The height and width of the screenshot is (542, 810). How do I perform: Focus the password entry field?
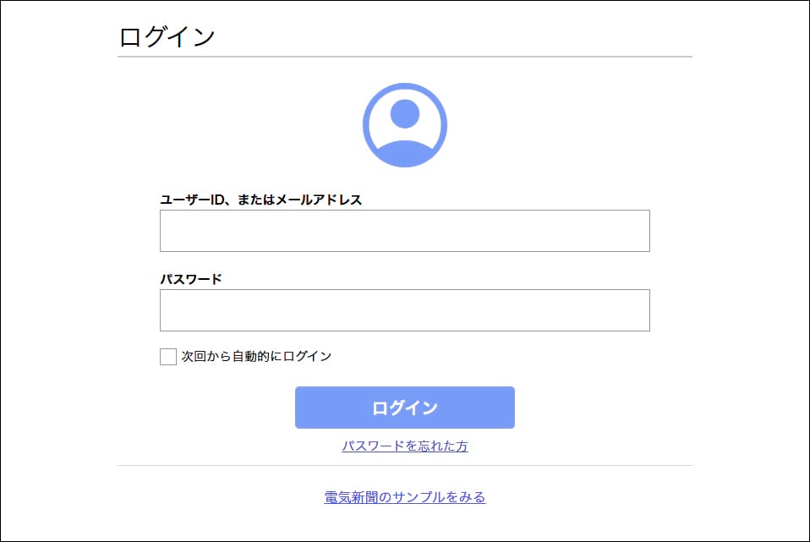[x=404, y=309]
